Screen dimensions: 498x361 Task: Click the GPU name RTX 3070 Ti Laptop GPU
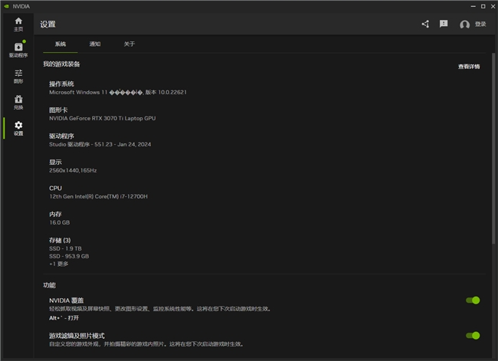(x=102, y=118)
